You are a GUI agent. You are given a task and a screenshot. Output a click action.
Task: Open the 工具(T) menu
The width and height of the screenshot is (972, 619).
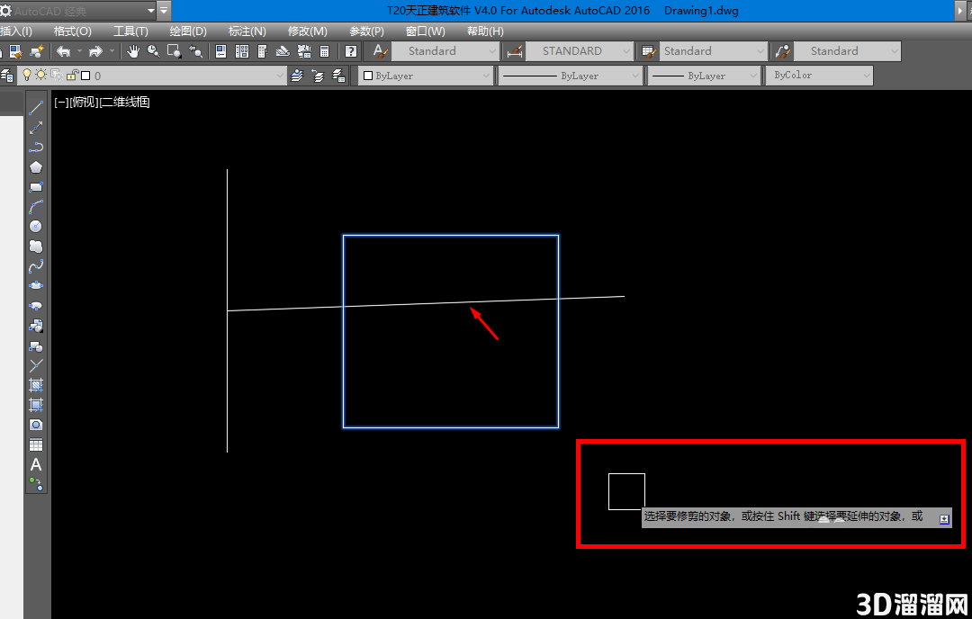pyautogui.click(x=130, y=31)
